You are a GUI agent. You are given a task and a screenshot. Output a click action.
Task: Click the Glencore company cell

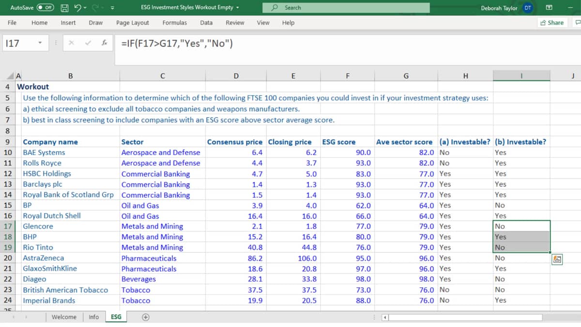[71, 226]
